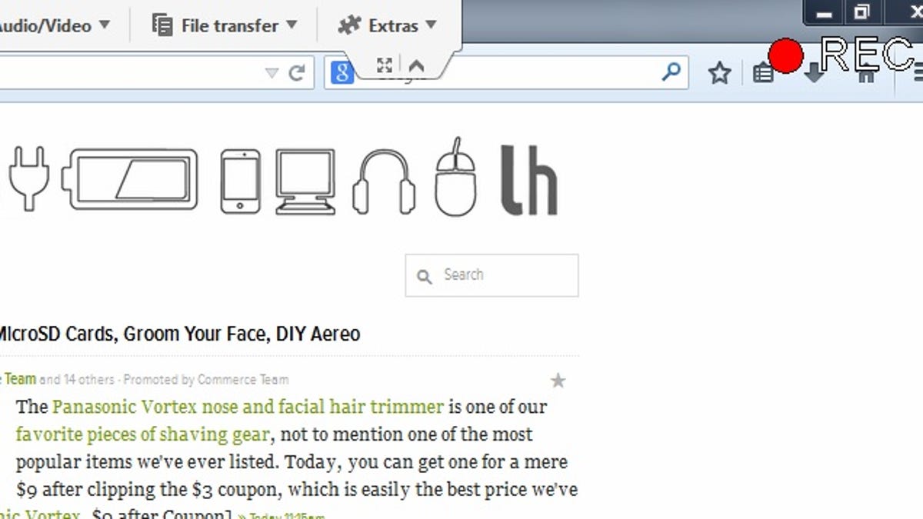923x519 pixels.
Task: Open the headline about MicroSD Cards
Action: click(178, 334)
